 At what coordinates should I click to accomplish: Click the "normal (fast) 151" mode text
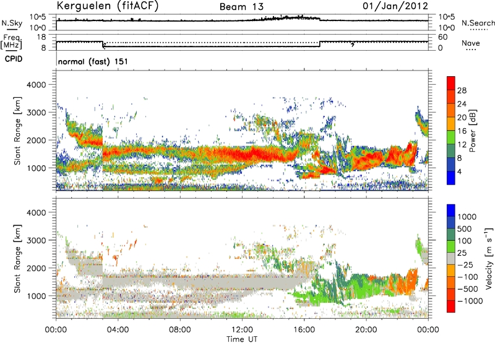93,61
